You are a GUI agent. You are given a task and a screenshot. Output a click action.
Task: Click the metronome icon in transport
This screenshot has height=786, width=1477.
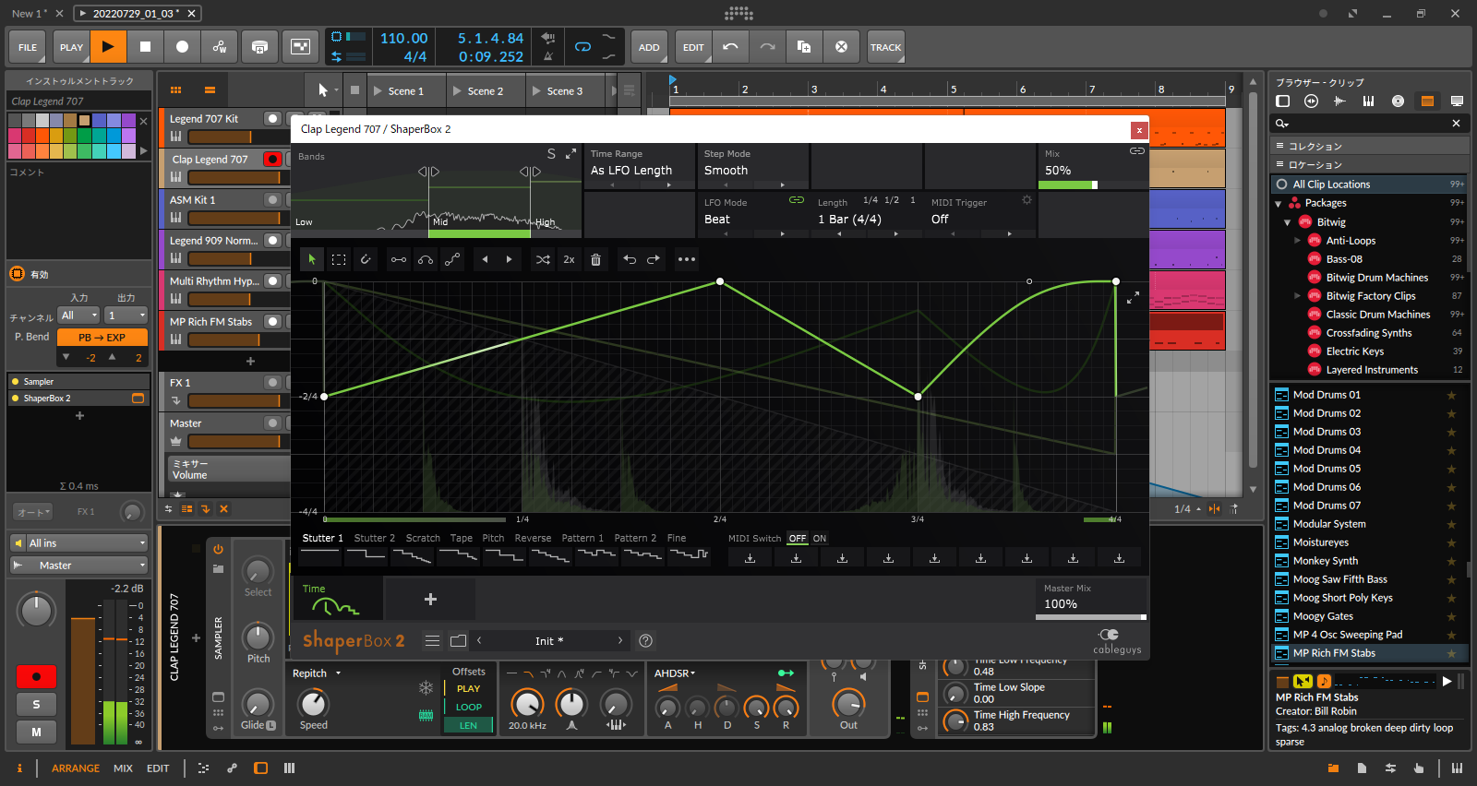tap(548, 56)
